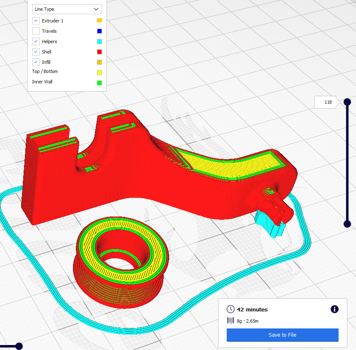Viewport: 356px width, 350px height.
Task: Open the print time info icon
Action: [x=334, y=309]
